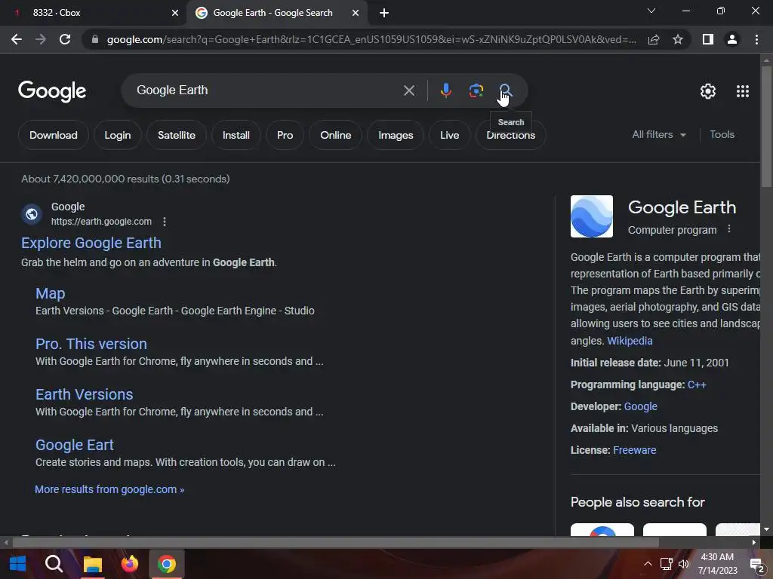Select the Directions filter chip

(511, 135)
